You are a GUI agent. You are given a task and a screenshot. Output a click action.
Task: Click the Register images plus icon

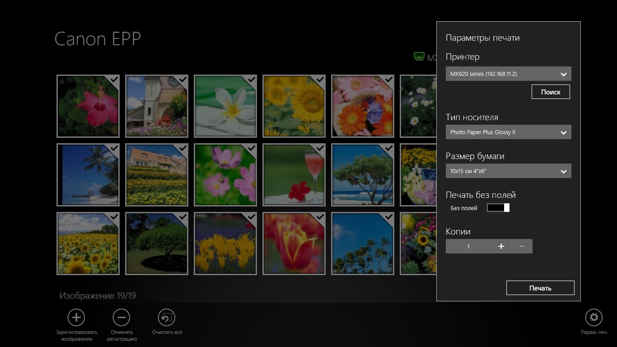click(x=76, y=318)
